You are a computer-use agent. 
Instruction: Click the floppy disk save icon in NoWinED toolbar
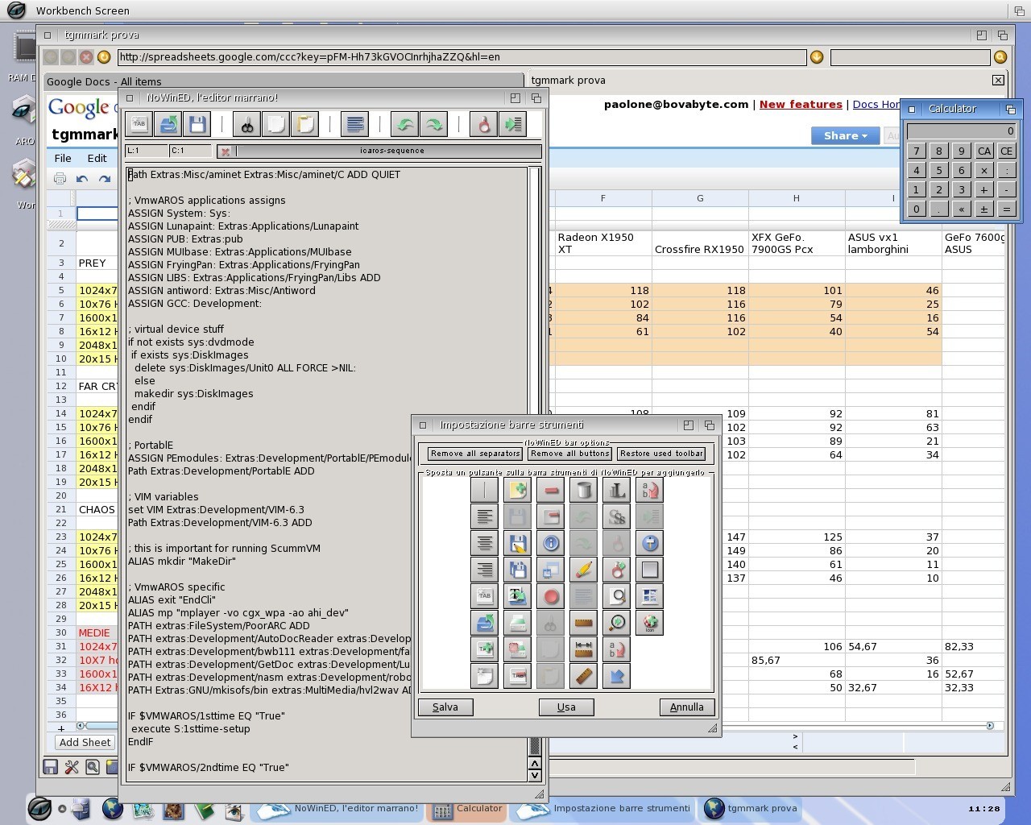[x=197, y=124]
